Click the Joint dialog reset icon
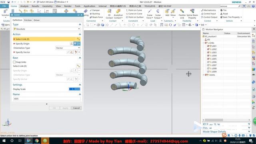 pos(78,15)
